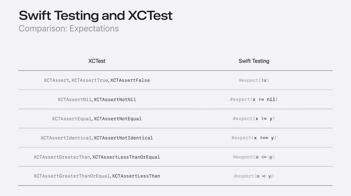
Task: Click XCTAssertNotEqual code text
Action: pos(118,119)
